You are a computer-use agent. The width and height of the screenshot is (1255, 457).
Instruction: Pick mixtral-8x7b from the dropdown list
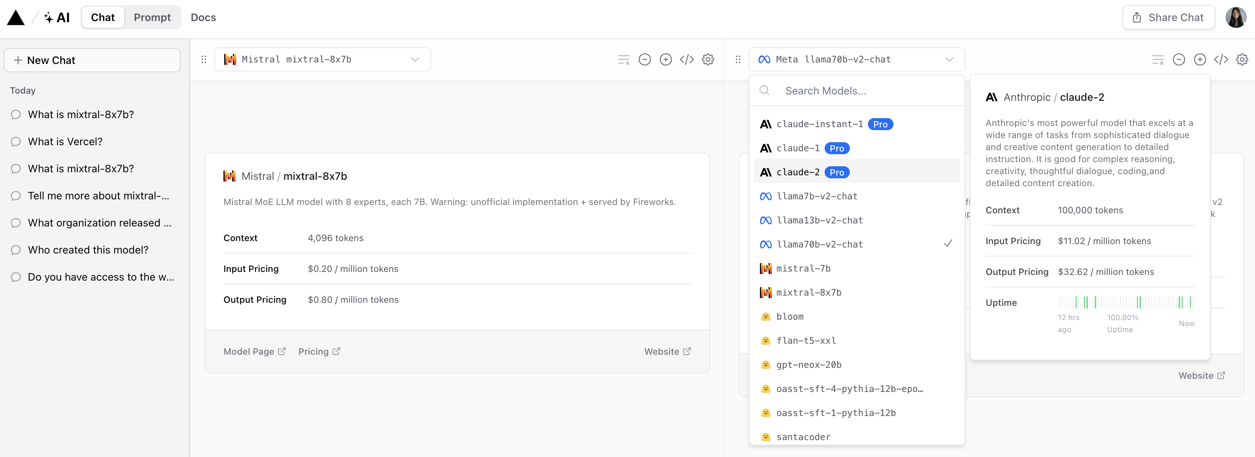(x=857, y=292)
